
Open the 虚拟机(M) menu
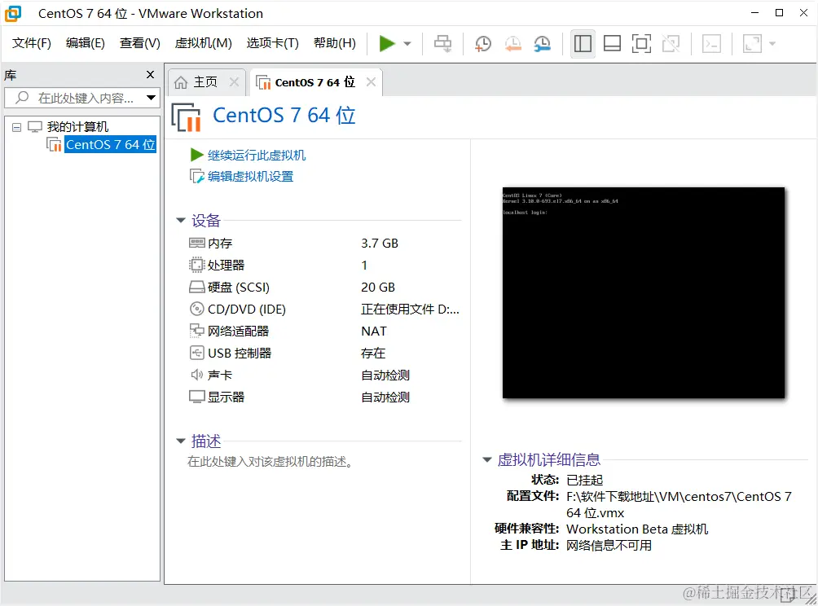[x=203, y=43]
